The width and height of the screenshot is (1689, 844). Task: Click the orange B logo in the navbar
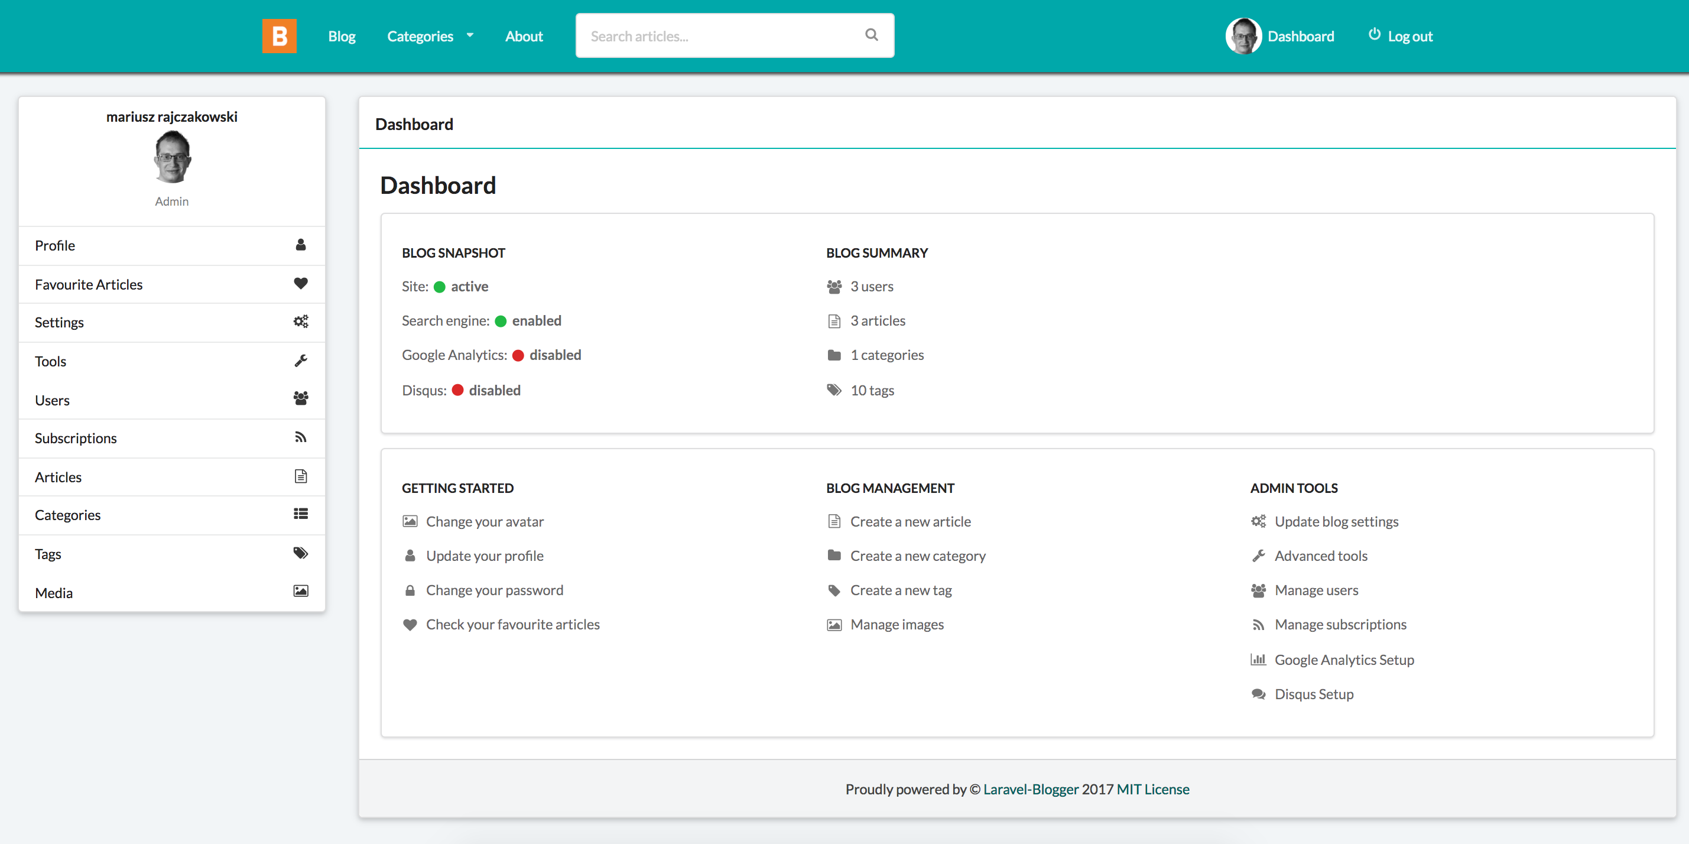pyautogui.click(x=279, y=36)
